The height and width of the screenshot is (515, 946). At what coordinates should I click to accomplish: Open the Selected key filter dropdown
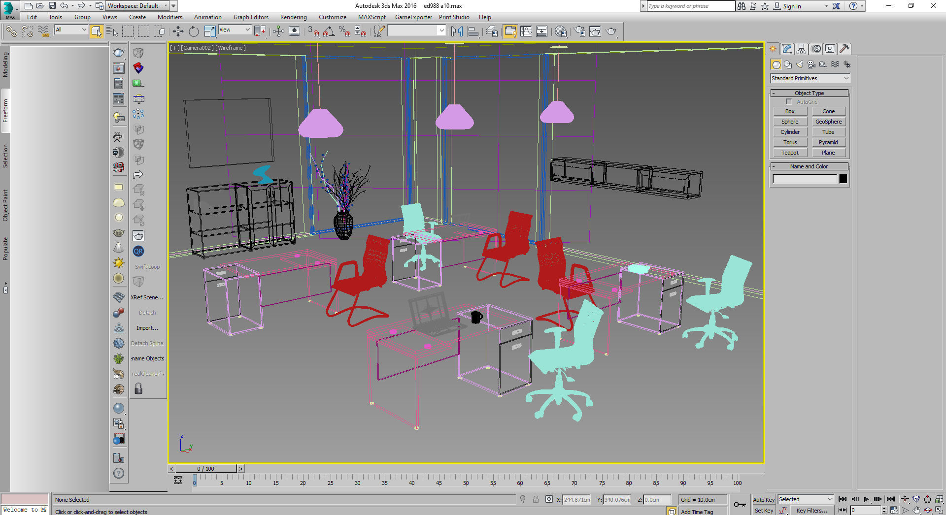806,499
